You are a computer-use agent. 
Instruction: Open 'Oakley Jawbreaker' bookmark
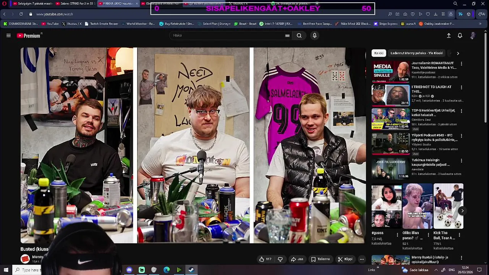pos(436,24)
